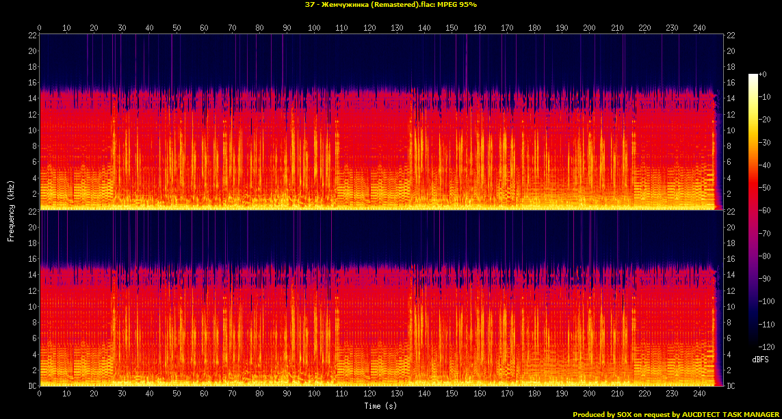Click the DC label at bottom of left axis
This screenshot has height=419, width=782.
(x=31, y=386)
